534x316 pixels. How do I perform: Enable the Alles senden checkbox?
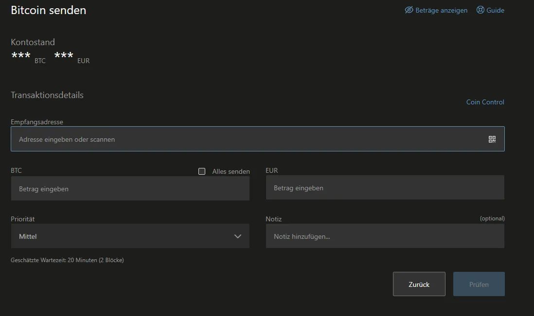pyautogui.click(x=202, y=171)
